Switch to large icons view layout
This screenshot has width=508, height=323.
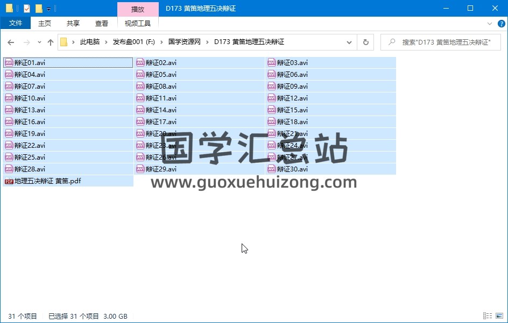pyautogui.click(x=499, y=316)
